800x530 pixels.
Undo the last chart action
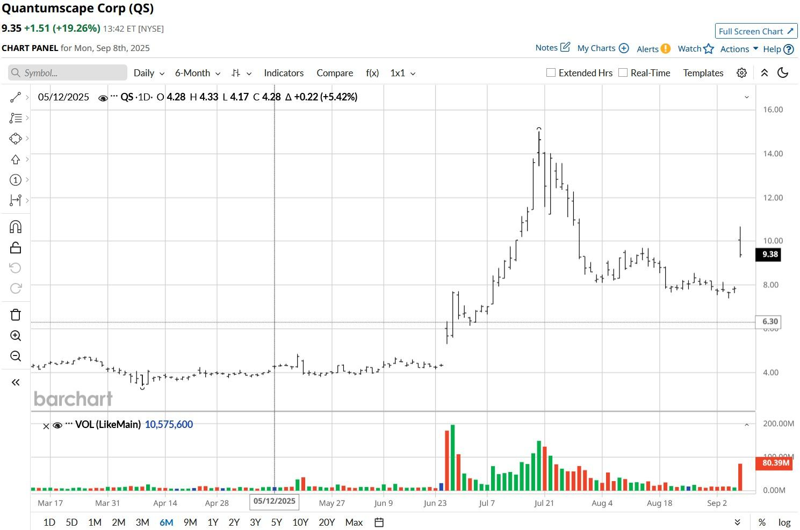(x=16, y=268)
